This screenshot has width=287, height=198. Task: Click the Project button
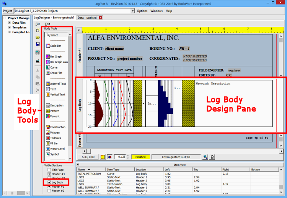pyautogui.click(x=8, y=11)
